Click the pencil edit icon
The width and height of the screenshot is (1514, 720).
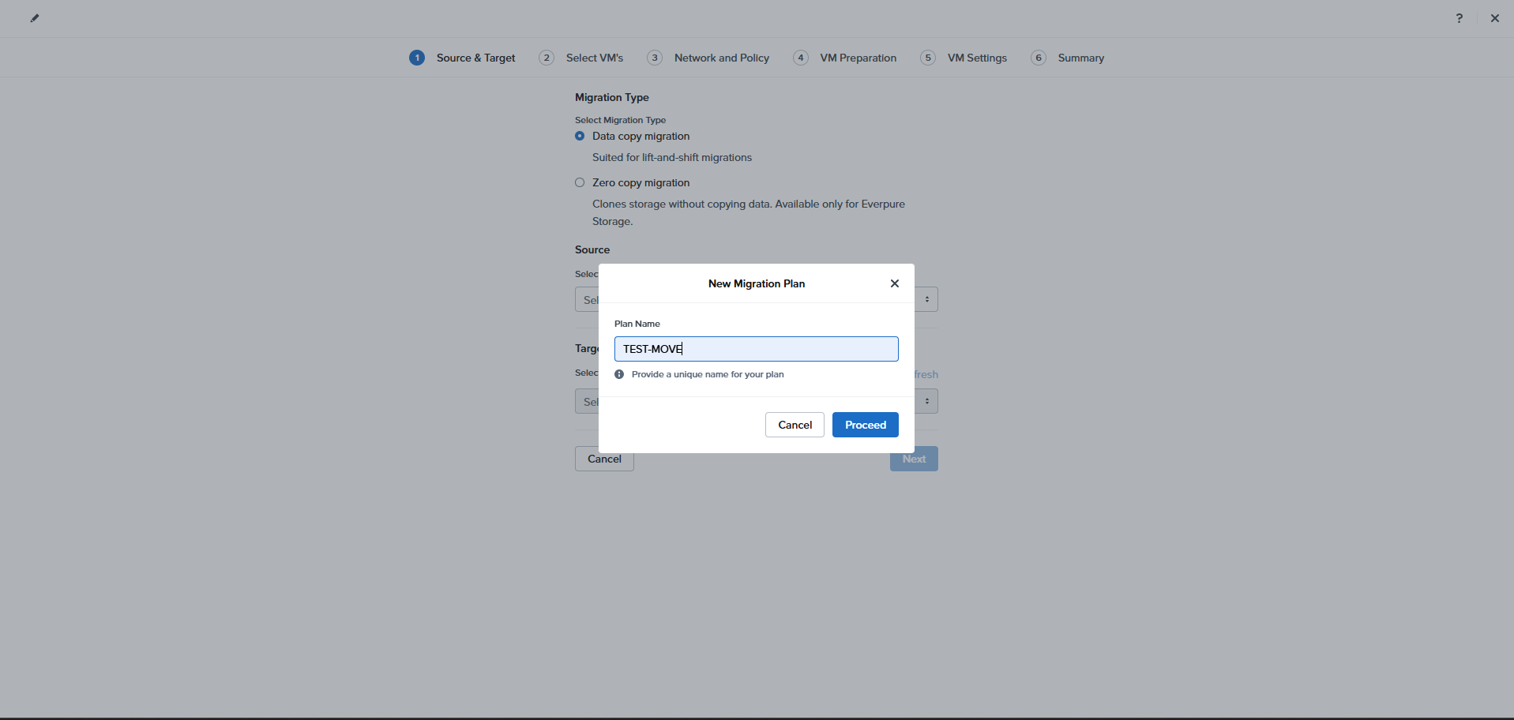[x=35, y=18]
